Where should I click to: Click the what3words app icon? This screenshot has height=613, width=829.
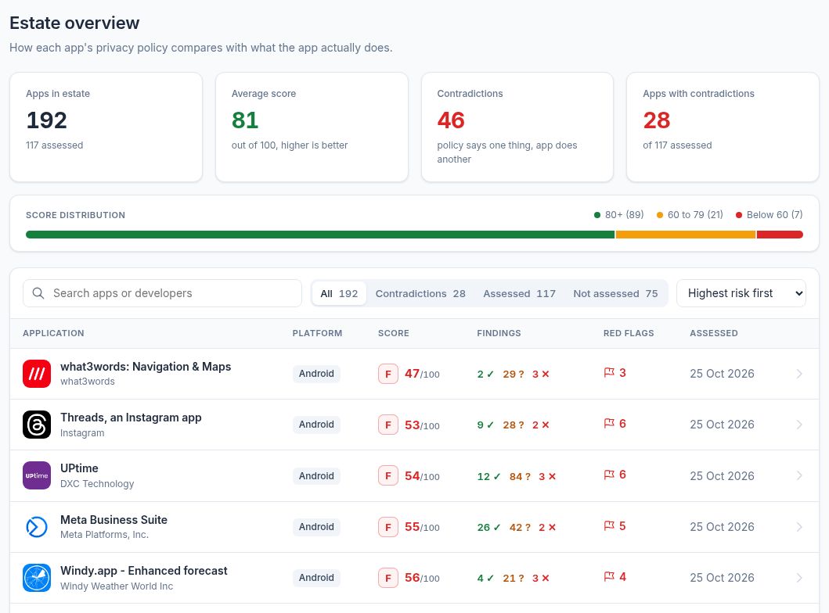[37, 374]
